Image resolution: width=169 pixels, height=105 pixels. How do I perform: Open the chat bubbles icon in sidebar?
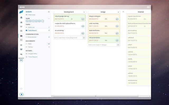[21, 54]
